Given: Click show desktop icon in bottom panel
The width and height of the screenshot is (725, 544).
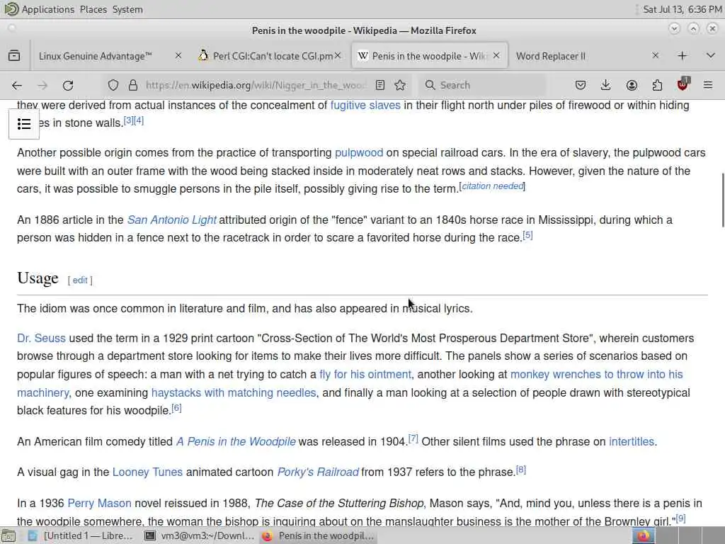Looking at the screenshot, I should click(x=8, y=535).
